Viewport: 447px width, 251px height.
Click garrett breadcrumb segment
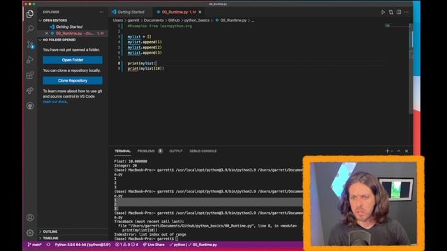tap(133, 20)
